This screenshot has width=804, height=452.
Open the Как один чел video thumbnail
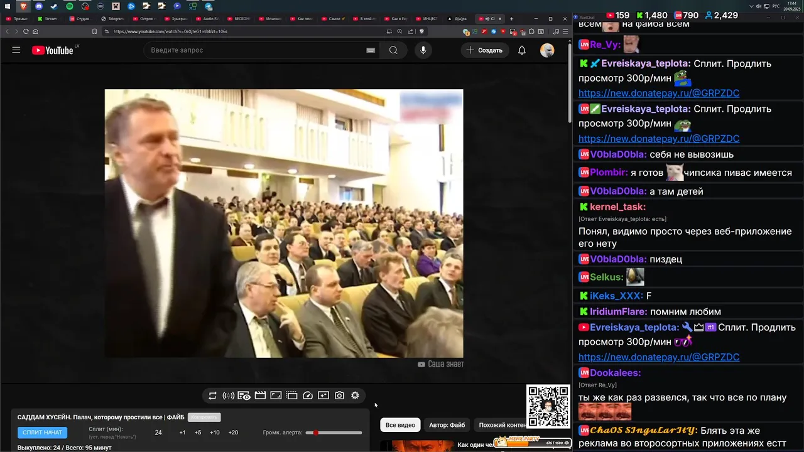(x=417, y=446)
